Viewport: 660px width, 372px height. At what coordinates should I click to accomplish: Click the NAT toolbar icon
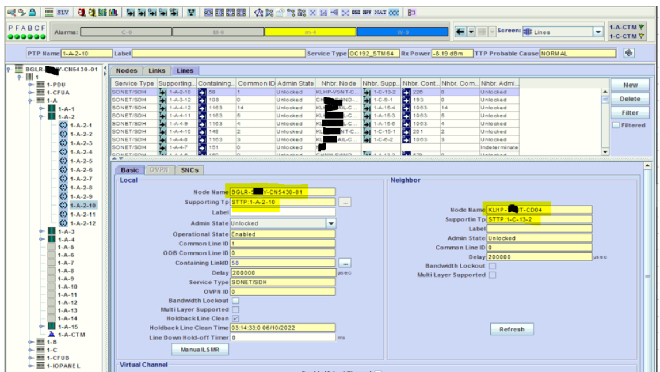380,12
